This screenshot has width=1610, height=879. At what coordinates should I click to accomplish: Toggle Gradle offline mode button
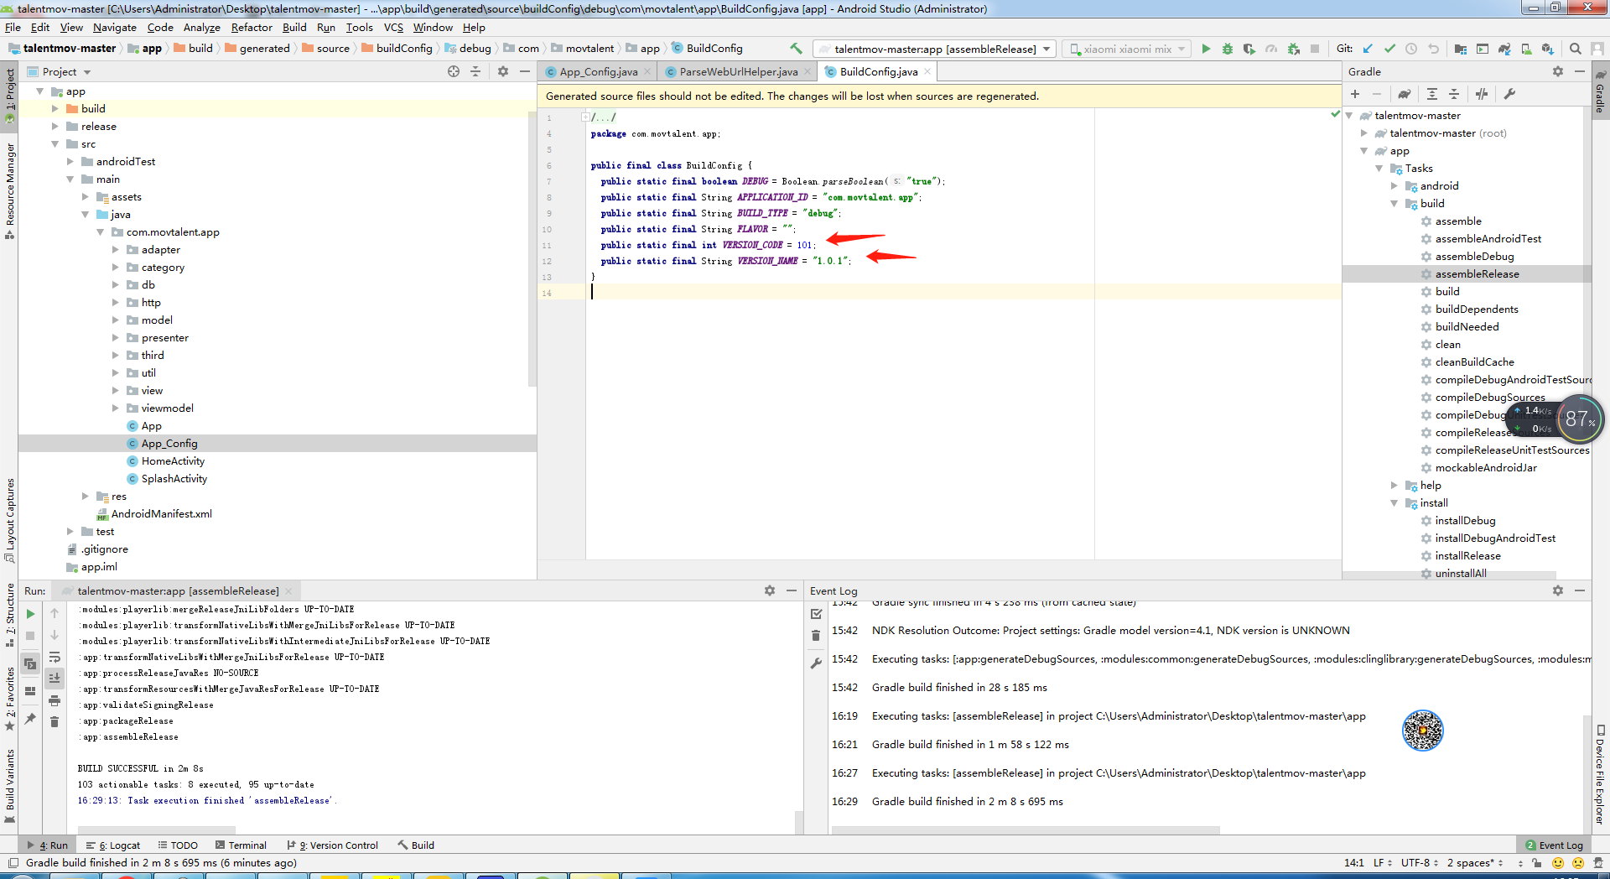tap(1482, 94)
